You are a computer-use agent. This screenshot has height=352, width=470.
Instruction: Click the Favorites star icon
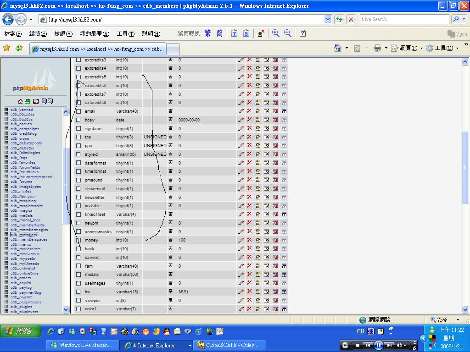(x=6, y=48)
